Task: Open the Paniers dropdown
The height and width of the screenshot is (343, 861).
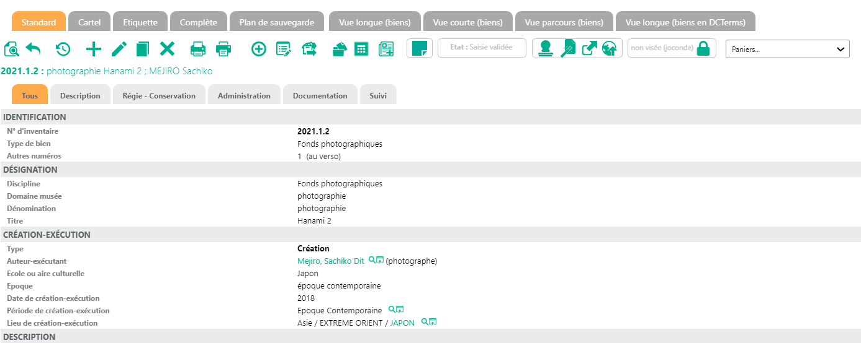Action: pos(787,49)
